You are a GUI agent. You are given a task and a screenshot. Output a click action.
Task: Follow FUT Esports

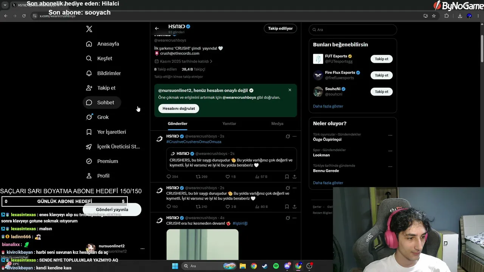(382, 59)
